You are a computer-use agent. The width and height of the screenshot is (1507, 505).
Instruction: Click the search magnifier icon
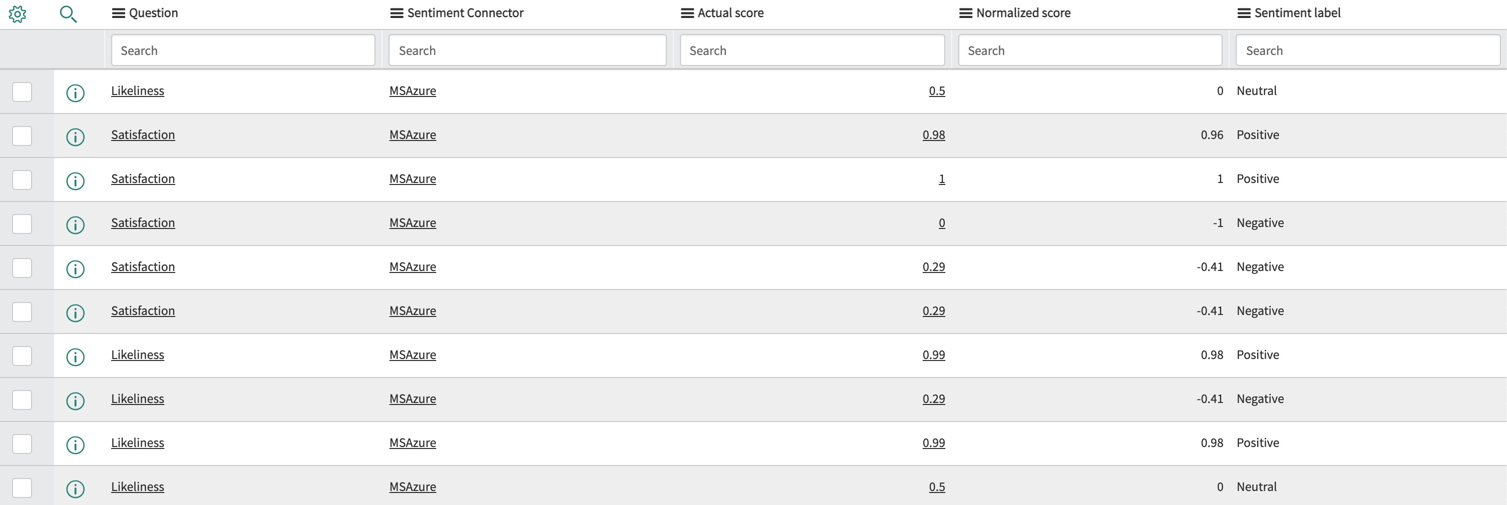68,14
